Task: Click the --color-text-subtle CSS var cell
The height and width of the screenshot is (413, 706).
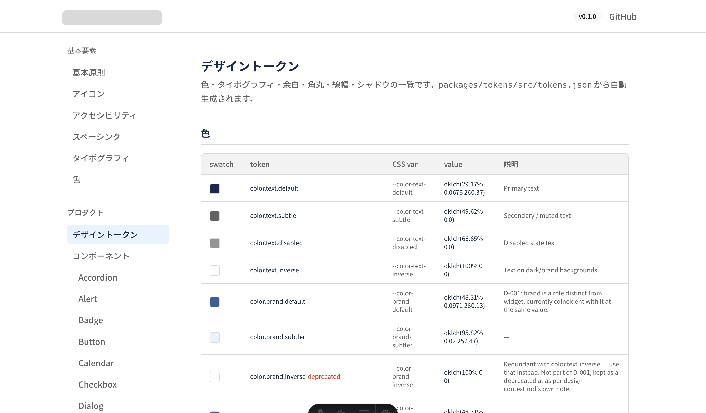Action: 409,216
